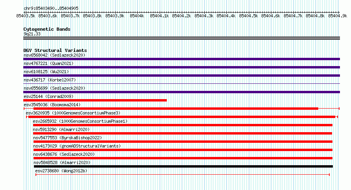Screen dimensions: 351x190
Task: Open the nsv4767221 (Quan2021) variant label
Action: [x=49, y=63]
